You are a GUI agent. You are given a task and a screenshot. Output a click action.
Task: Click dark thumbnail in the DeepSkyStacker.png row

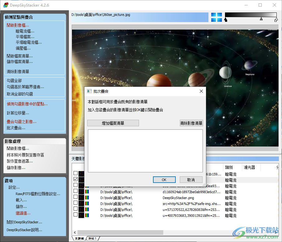[x=81, y=198]
